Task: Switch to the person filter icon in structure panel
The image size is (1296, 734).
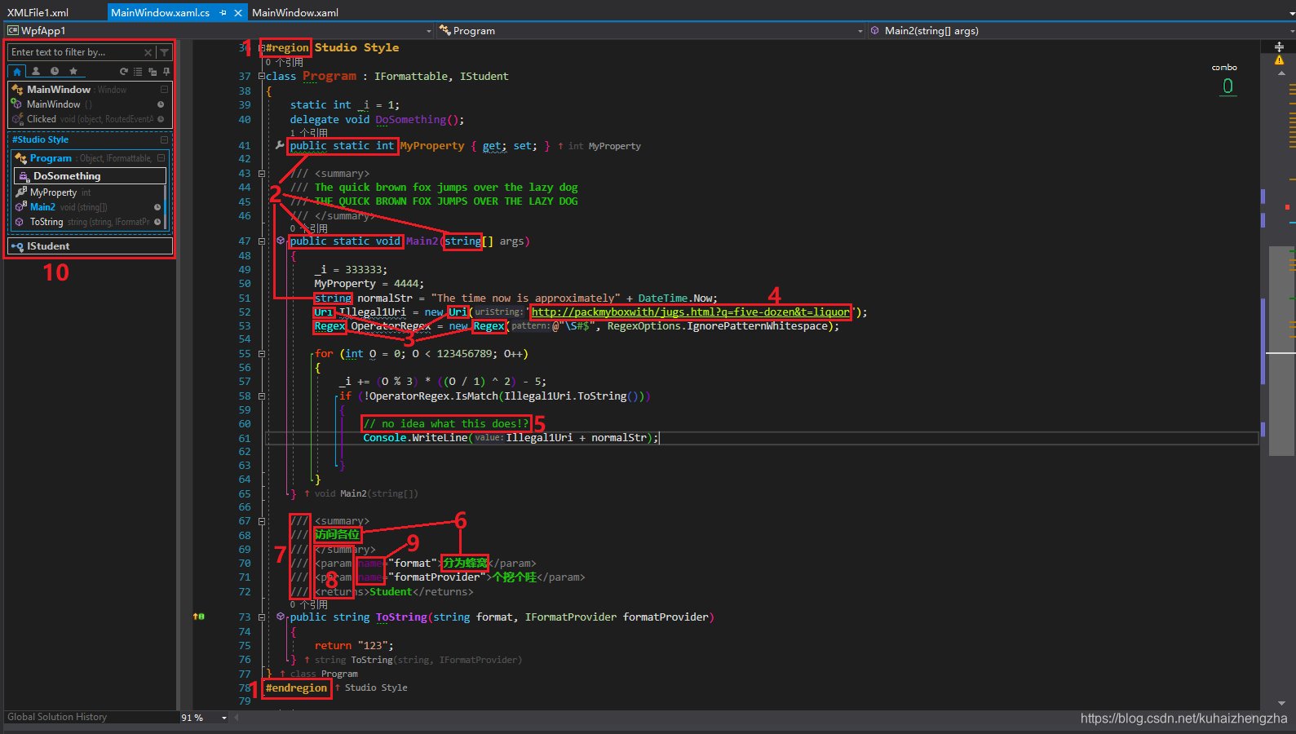Action: 36,72
